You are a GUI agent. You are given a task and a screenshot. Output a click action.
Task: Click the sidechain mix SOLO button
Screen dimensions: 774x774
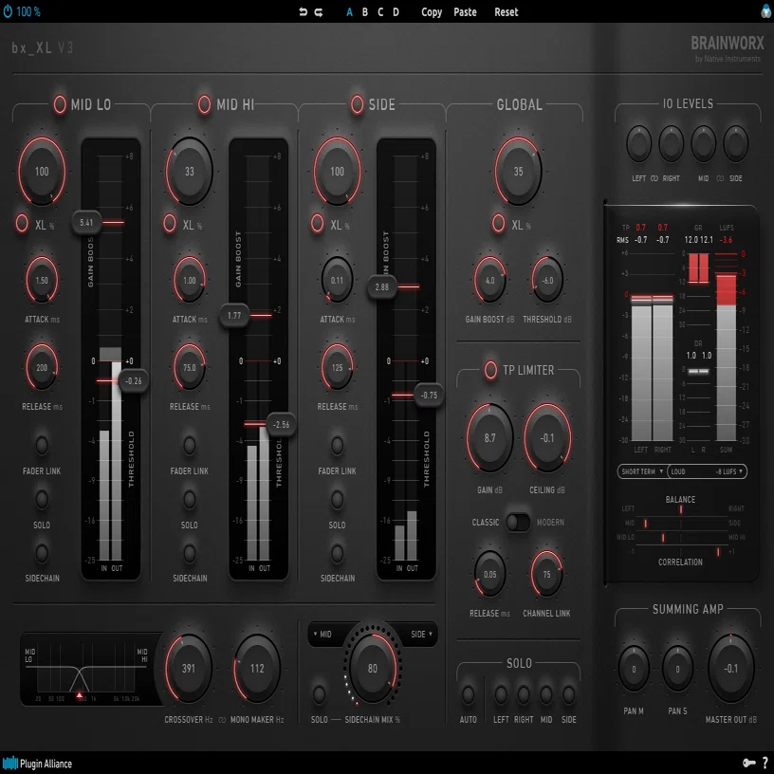coord(319,694)
